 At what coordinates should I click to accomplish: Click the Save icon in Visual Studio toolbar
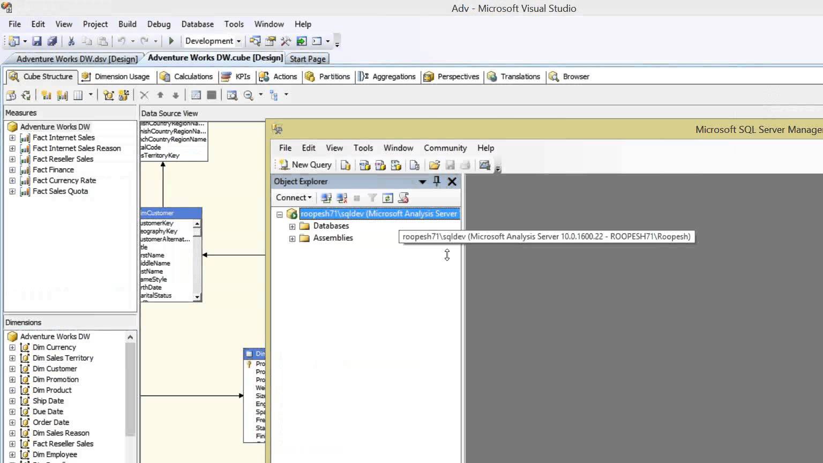point(37,41)
